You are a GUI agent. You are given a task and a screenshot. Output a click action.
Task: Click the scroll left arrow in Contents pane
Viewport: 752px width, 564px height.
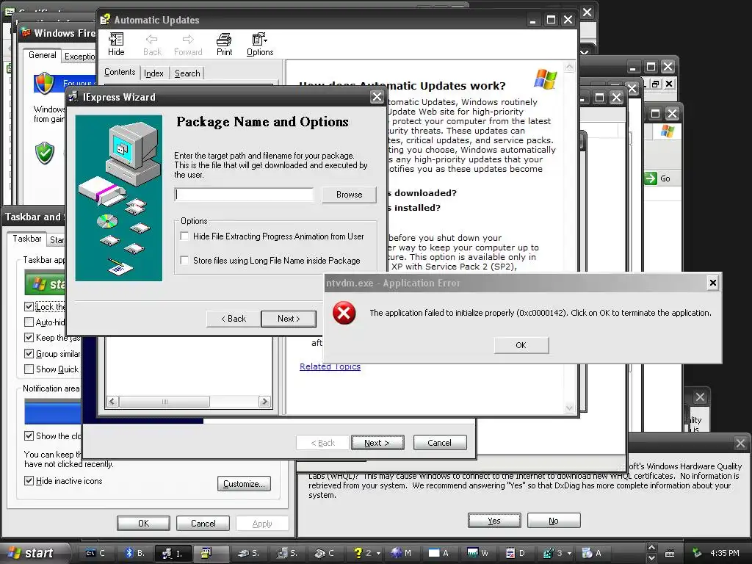(x=112, y=402)
